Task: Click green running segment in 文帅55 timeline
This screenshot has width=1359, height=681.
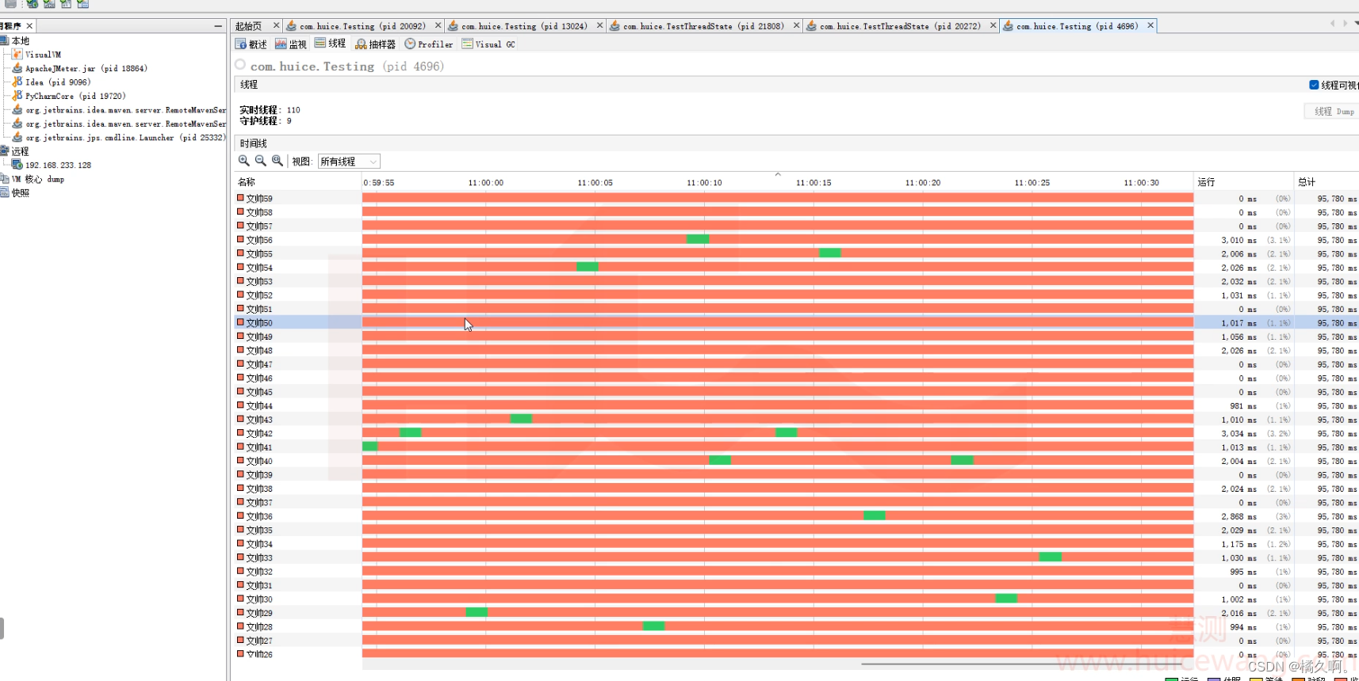Action: tap(830, 253)
